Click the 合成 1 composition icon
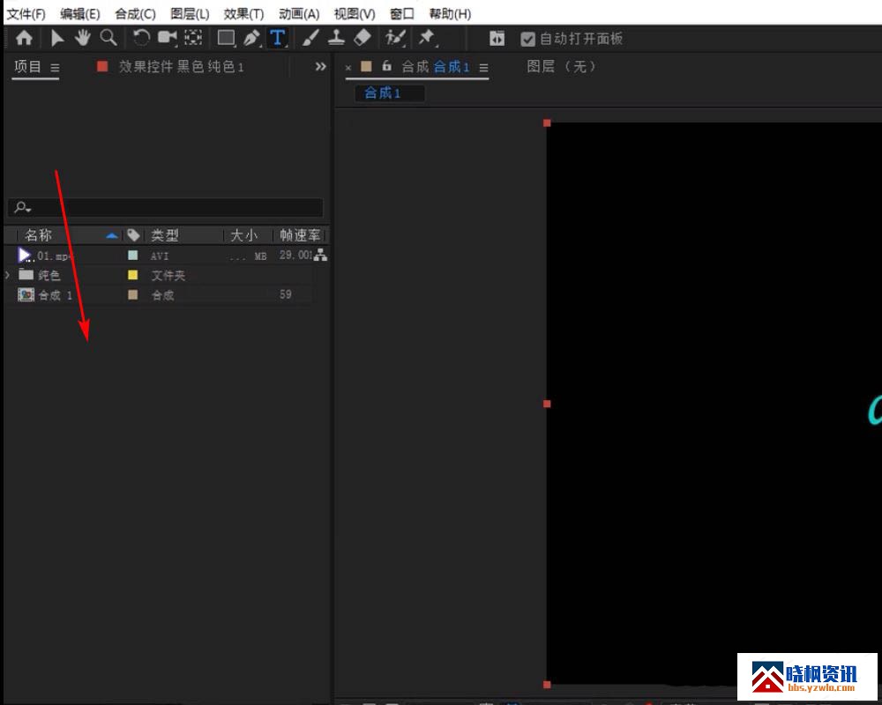Viewport: 882px width, 705px height. (x=26, y=294)
